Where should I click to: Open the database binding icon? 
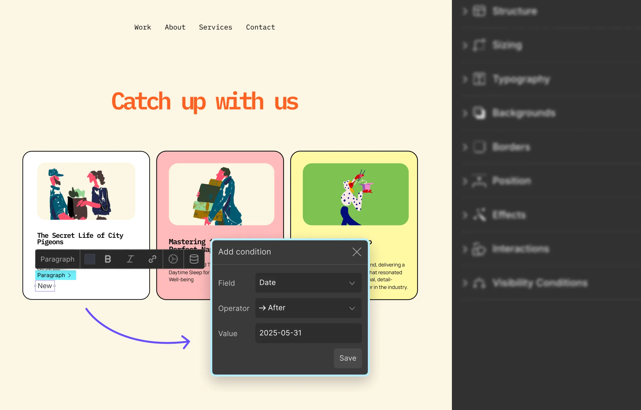[194, 259]
